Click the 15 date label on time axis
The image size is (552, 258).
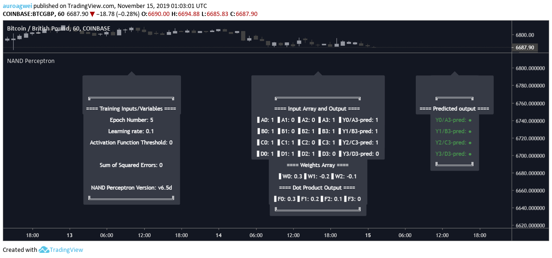click(368, 235)
